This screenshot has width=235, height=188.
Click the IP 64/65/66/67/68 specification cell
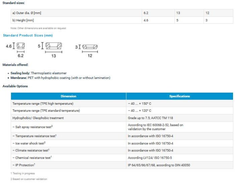point(159,164)
